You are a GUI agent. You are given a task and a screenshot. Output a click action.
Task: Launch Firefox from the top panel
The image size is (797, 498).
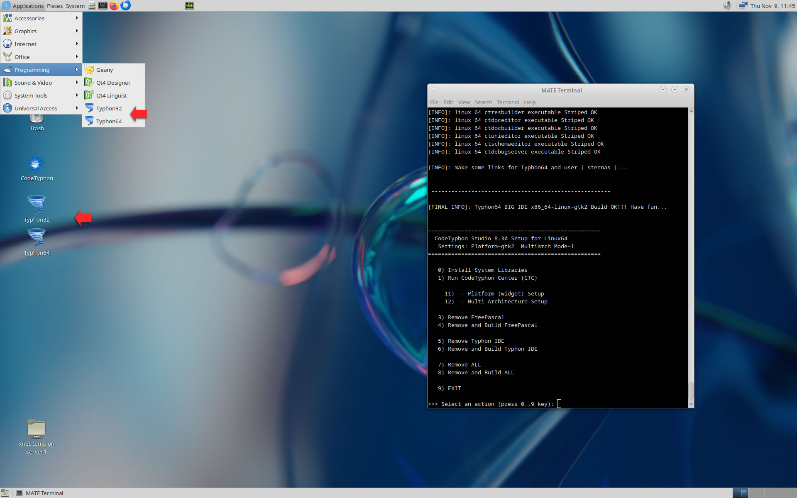click(x=114, y=6)
